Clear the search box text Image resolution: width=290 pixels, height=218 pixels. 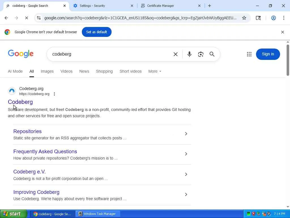(176, 54)
